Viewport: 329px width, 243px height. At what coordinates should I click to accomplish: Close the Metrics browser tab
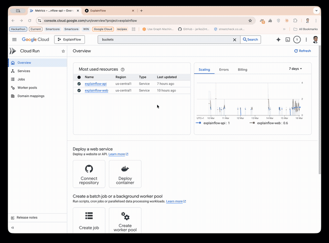[x=78, y=10]
